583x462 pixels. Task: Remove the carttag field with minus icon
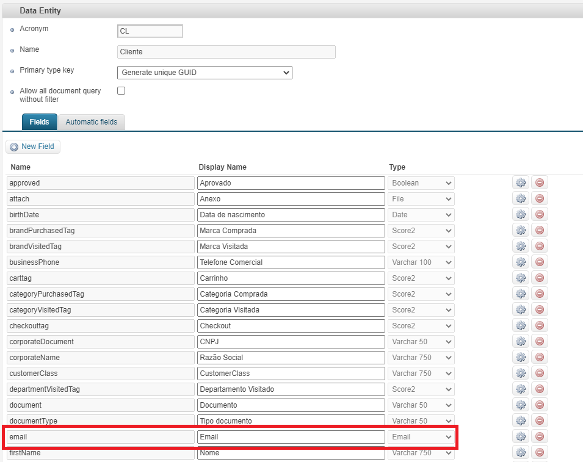pyautogui.click(x=540, y=278)
